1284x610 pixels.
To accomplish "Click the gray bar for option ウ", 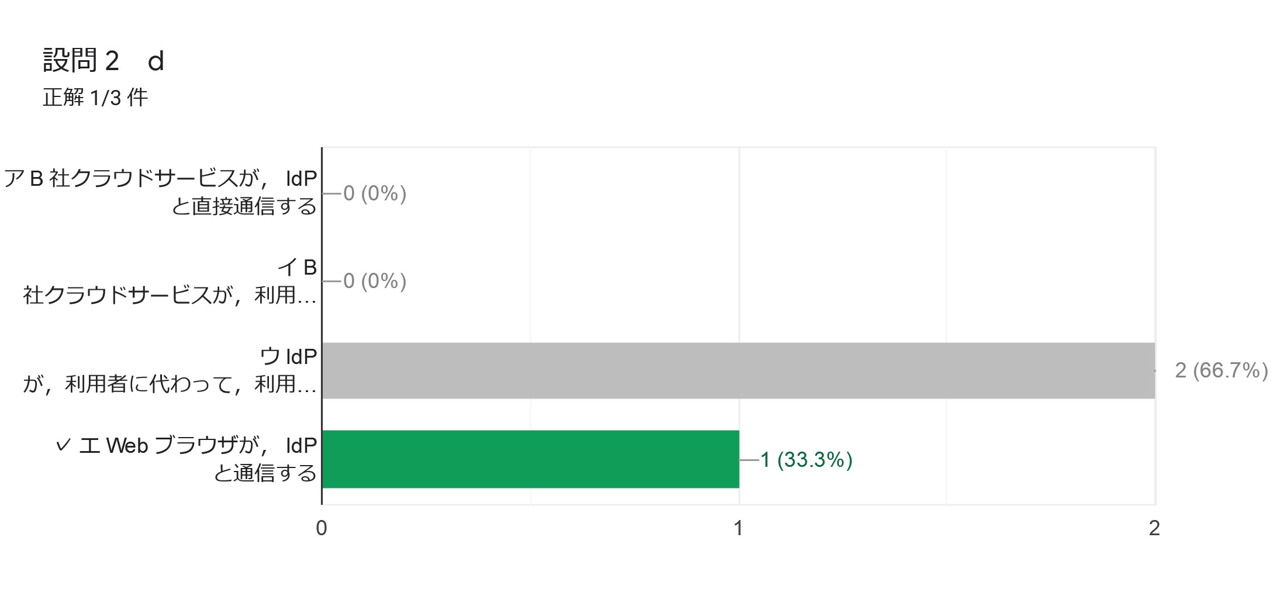I will point(738,370).
